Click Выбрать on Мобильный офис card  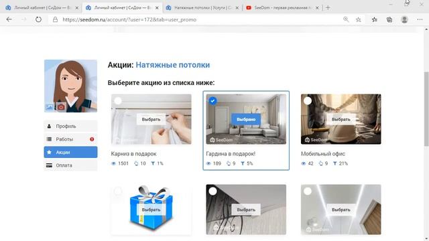click(341, 119)
